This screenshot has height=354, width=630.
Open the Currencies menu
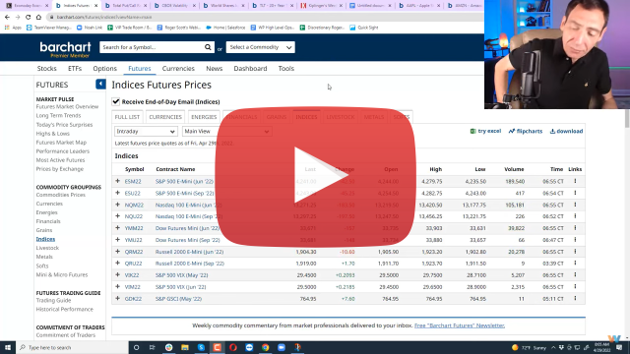coord(178,69)
